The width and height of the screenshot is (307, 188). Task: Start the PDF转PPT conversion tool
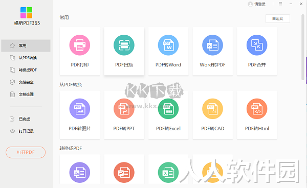pos(124,115)
